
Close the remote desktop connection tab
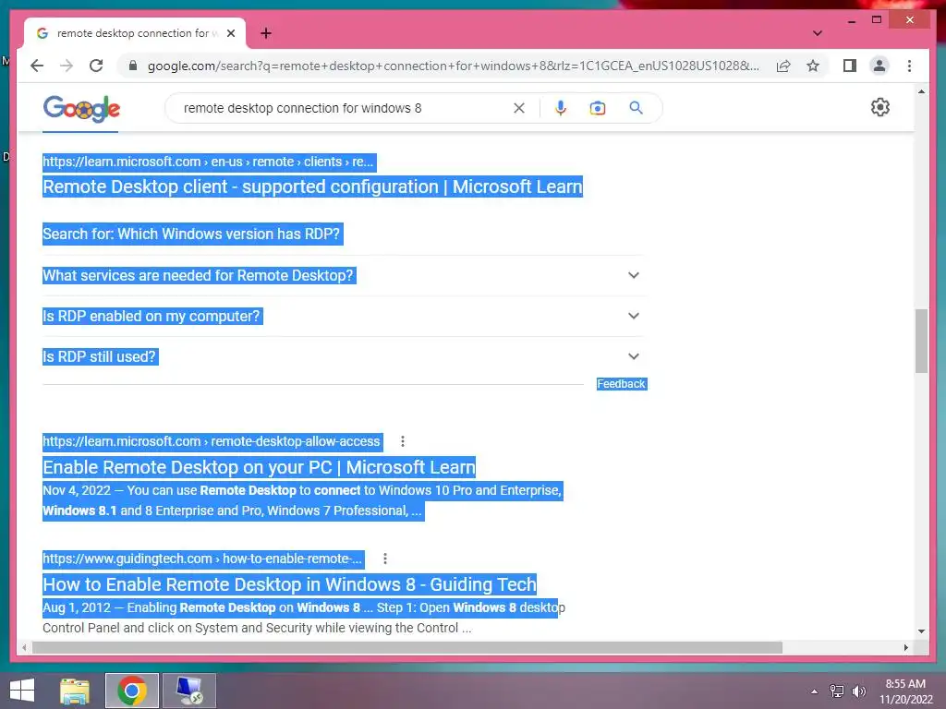230,33
